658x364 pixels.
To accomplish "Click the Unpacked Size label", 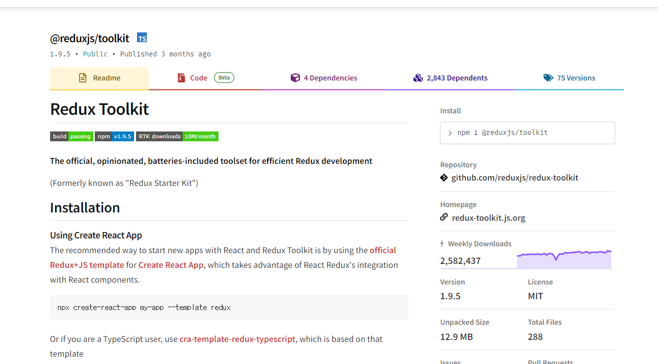I will pos(465,322).
